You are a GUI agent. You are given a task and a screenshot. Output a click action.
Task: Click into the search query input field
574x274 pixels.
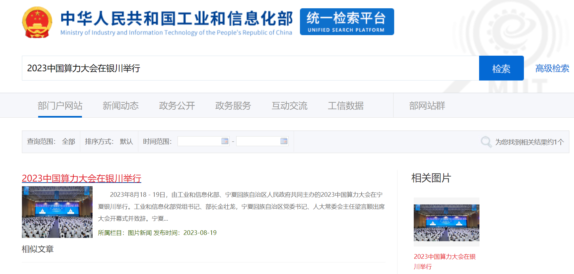(251, 68)
